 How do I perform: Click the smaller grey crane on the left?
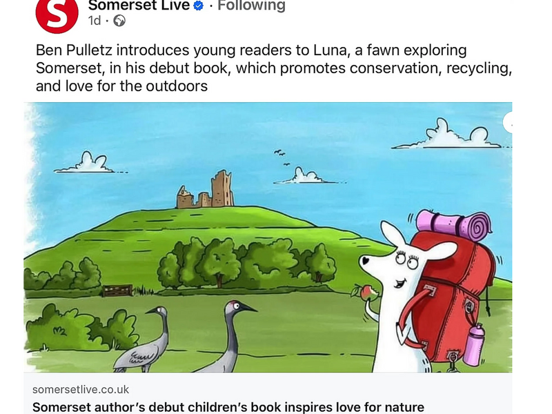(x=143, y=339)
